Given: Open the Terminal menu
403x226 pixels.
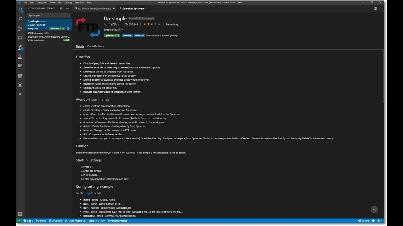Looking at the screenshot, I should click(x=79, y=3).
